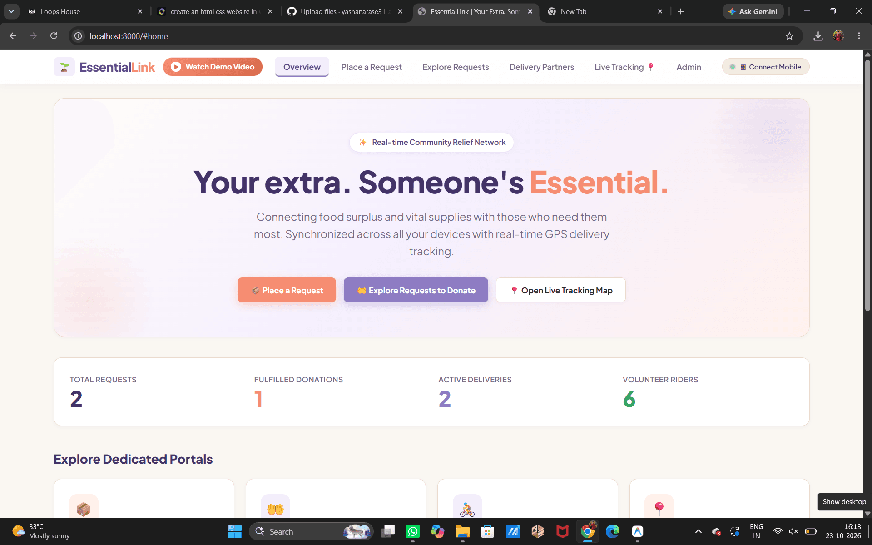Screen dimensions: 872x545
Task: Bookmark this page with star icon
Action: click(x=789, y=36)
